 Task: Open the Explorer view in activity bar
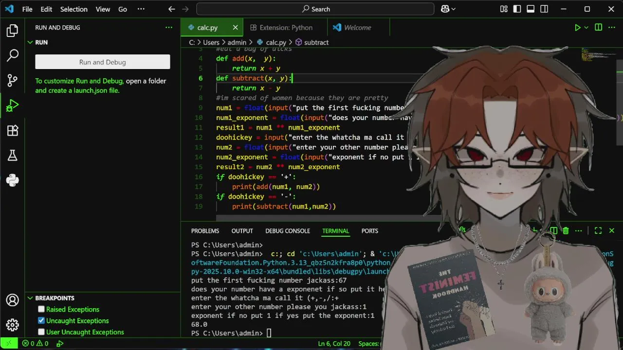coord(12,31)
